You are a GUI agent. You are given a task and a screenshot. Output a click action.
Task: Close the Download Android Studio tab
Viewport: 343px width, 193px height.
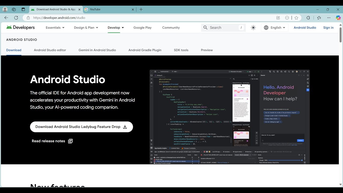(x=79, y=9)
